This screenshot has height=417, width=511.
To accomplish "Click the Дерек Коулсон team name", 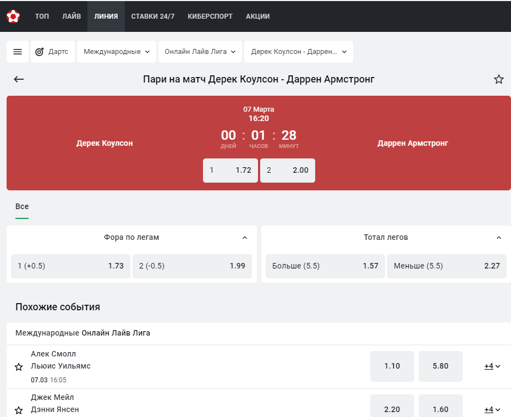I will coord(105,143).
